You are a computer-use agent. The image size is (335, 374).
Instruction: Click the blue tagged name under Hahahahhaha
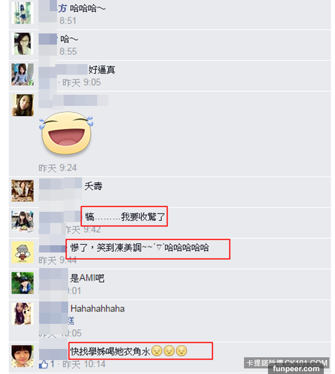pyautogui.click(x=71, y=321)
